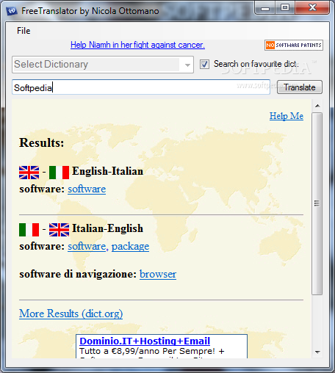Open the Dominio.IT+Hosting+Email ad link
The height and width of the screenshot is (373, 335).
(x=145, y=341)
